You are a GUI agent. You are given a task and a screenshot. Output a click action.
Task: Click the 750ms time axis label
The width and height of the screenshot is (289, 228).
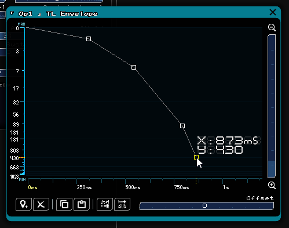pyautogui.click(x=181, y=187)
